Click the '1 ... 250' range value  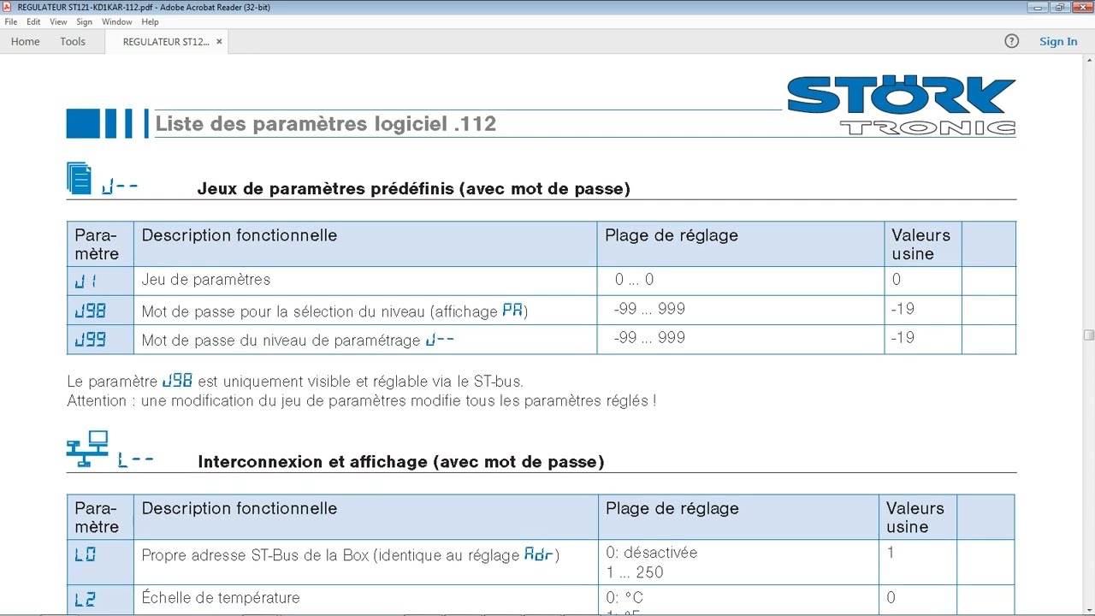[x=635, y=572]
